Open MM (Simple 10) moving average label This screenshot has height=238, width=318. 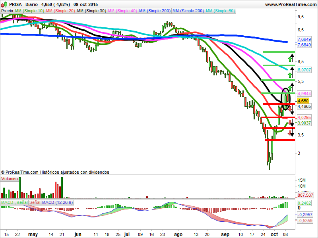point(29,11)
